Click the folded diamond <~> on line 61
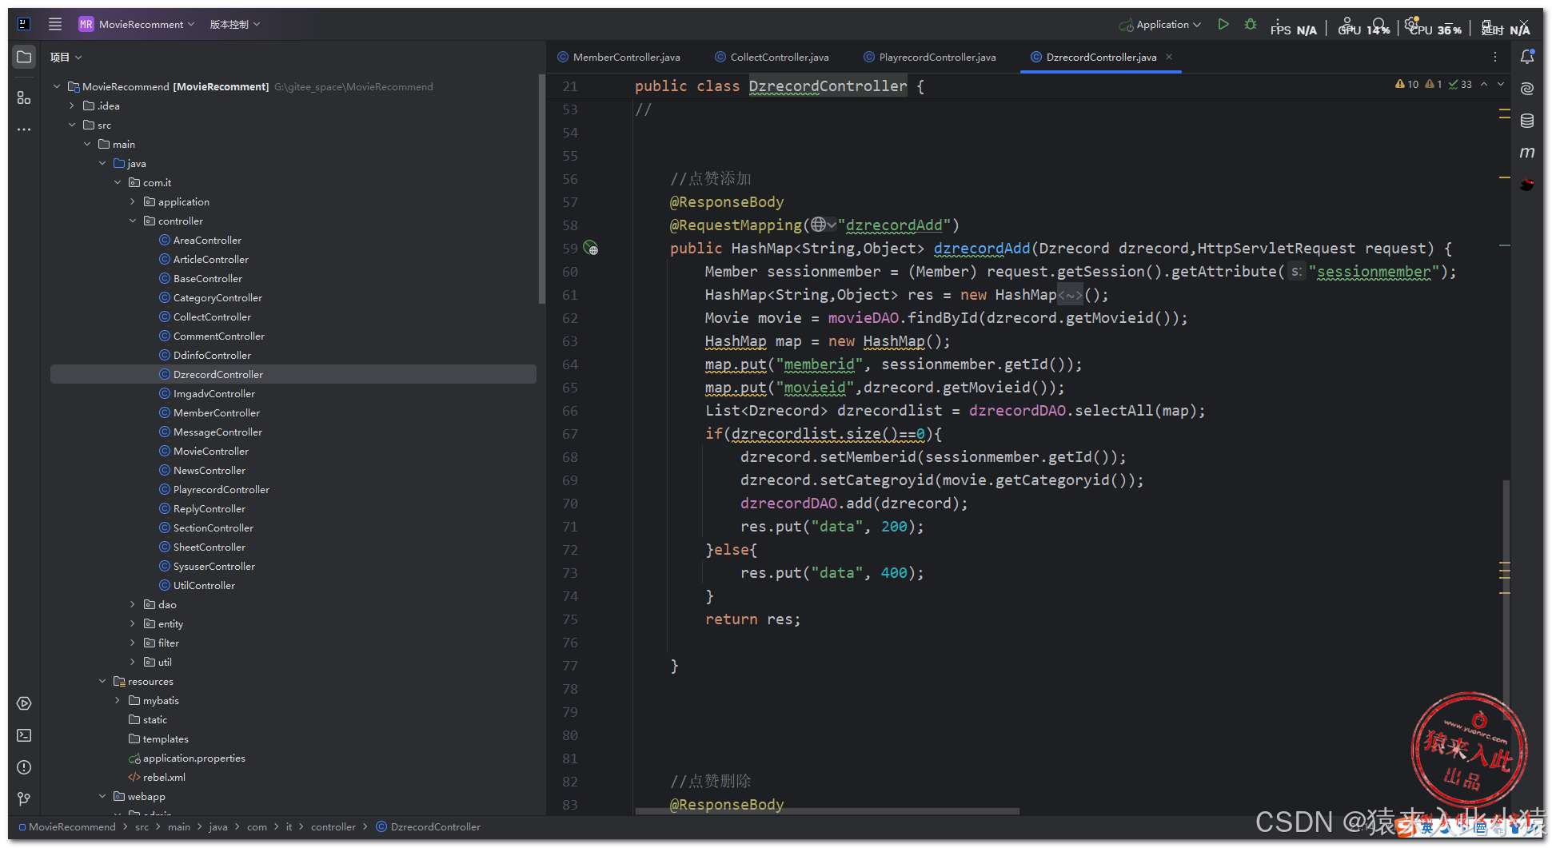1552x848 pixels. [1070, 295]
